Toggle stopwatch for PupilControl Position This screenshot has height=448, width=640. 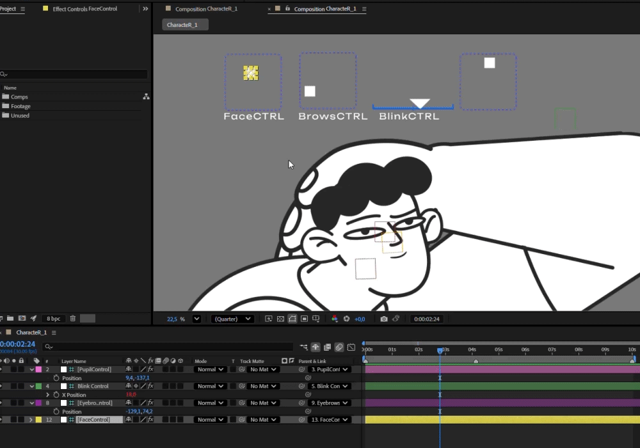click(56, 378)
